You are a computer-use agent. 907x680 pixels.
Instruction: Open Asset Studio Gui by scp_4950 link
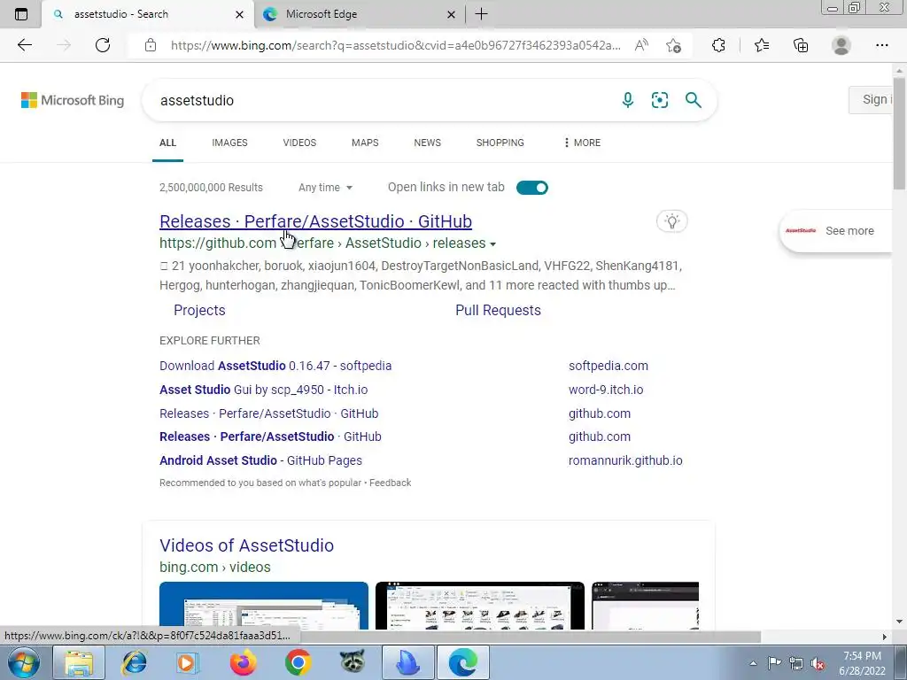pyautogui.click(x=264, y=390)
